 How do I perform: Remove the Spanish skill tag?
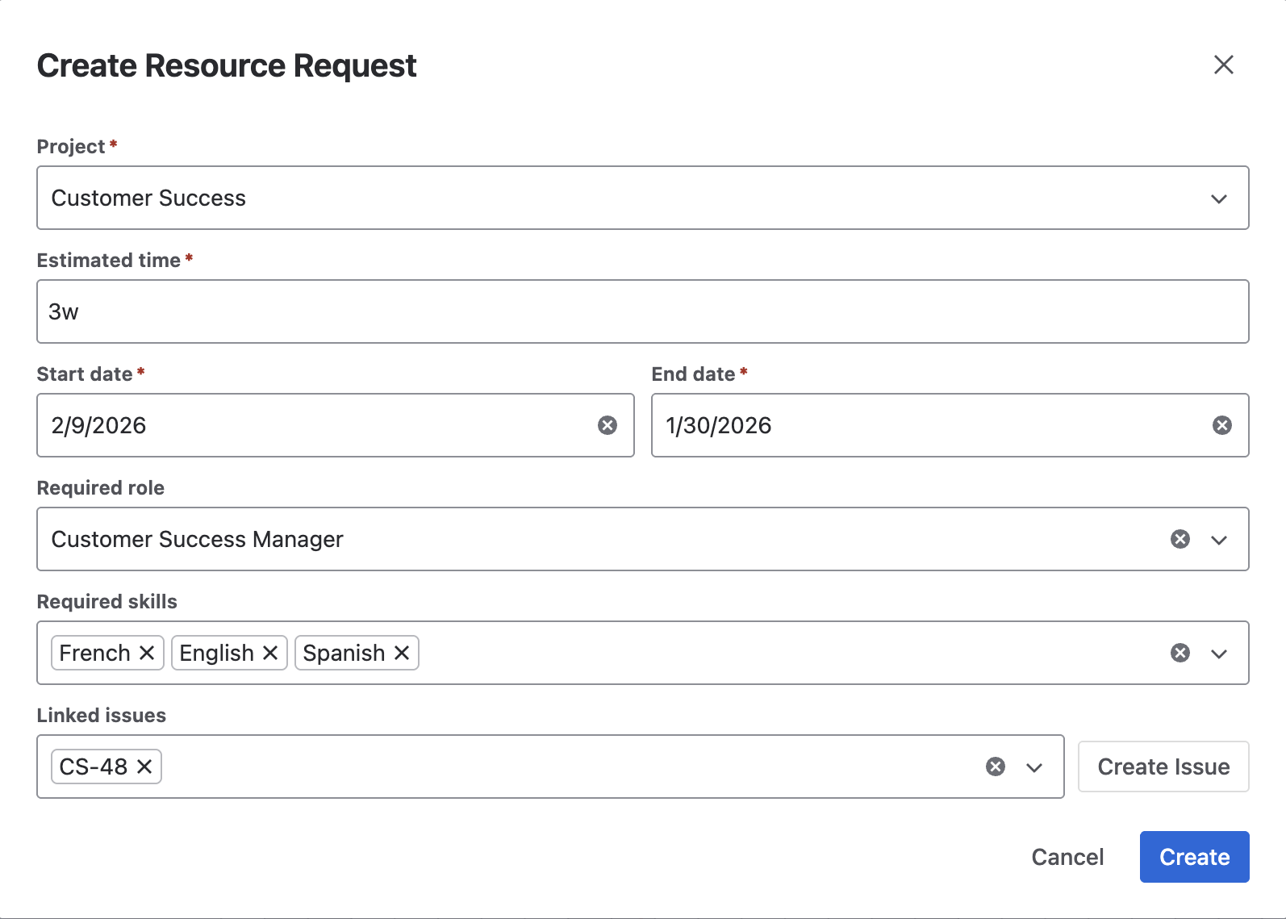click(x=402, y=653)
